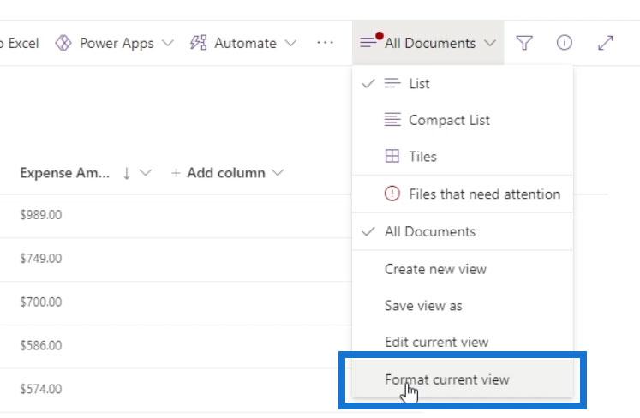This screenshot has height=418, width=640.
Task: Open the Add column dropdown chevron
Action: [278, 173]
